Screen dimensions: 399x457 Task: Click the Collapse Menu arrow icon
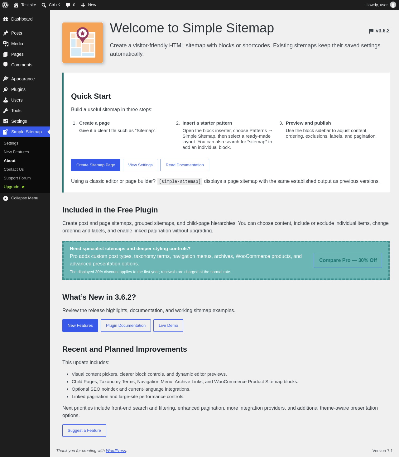pyautogui.click(x=6, y=198)
